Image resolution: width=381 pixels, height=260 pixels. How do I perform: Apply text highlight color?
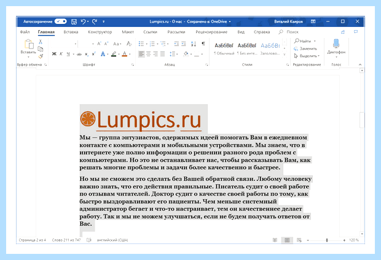(114, 54)
